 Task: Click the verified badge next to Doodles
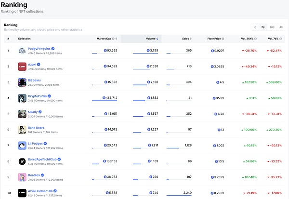pyautogui.click(x=42, y=175)
